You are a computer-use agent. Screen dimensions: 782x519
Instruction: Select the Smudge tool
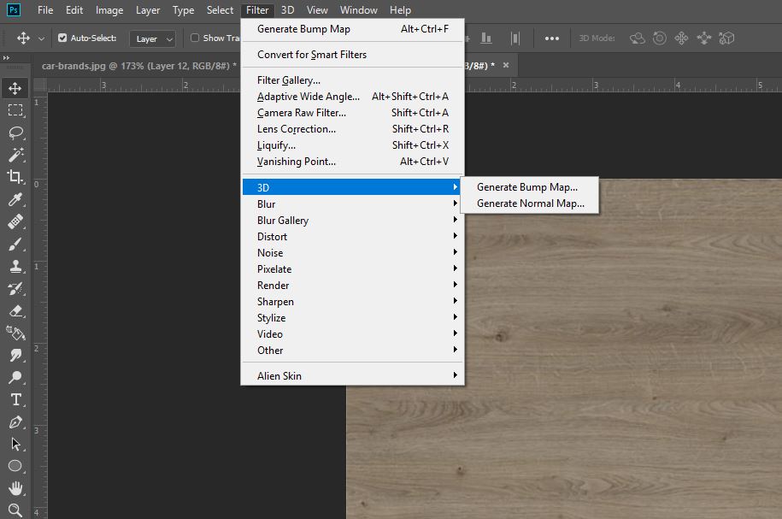(x=15, y=355)
